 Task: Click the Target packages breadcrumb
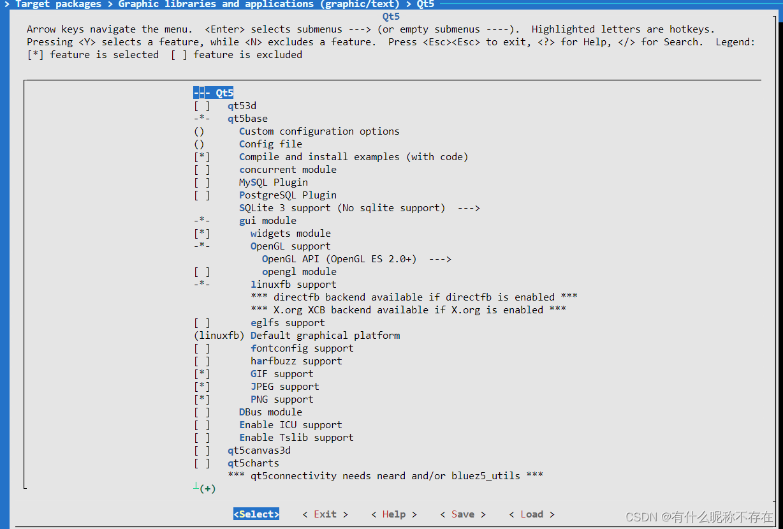pyautogui.click(x=58, y=4)
